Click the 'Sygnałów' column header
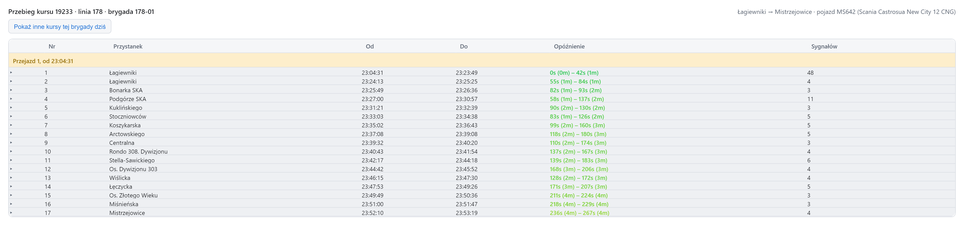 pos(824,46)
